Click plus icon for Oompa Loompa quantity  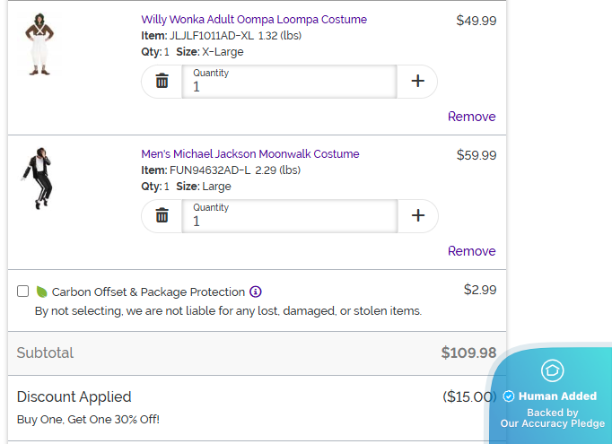(417, 81)
